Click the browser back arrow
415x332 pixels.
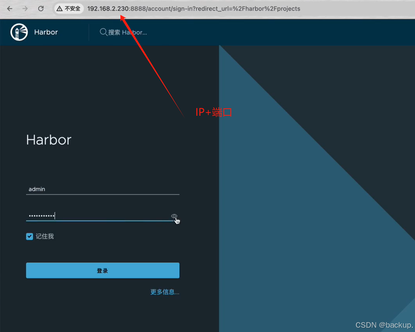10,9
